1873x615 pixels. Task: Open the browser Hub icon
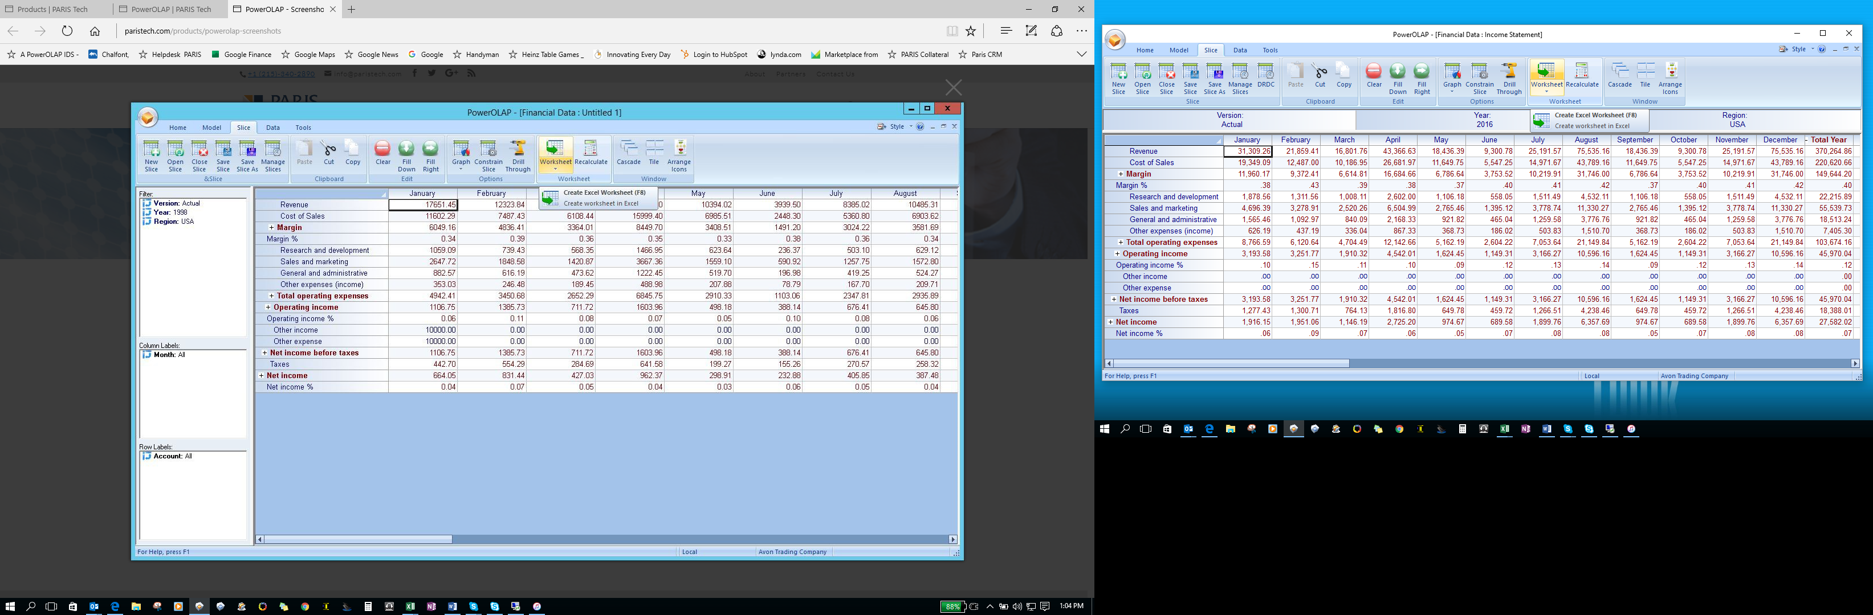pyautogui.click(x=1006, y=31)
